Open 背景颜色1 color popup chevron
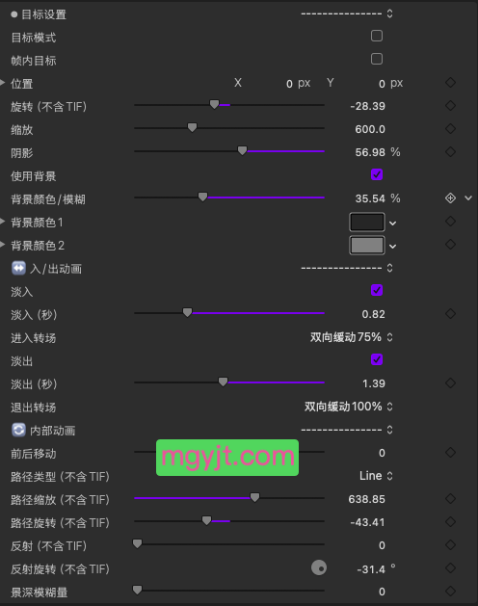Viewport: 478px width, 606px height. (392, 224)
